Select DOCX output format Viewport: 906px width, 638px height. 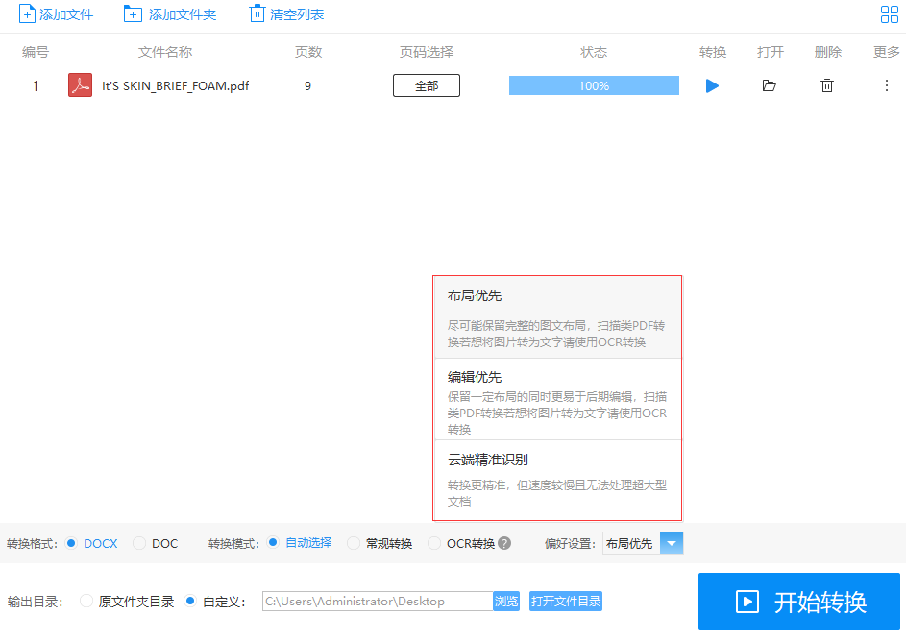71,544
